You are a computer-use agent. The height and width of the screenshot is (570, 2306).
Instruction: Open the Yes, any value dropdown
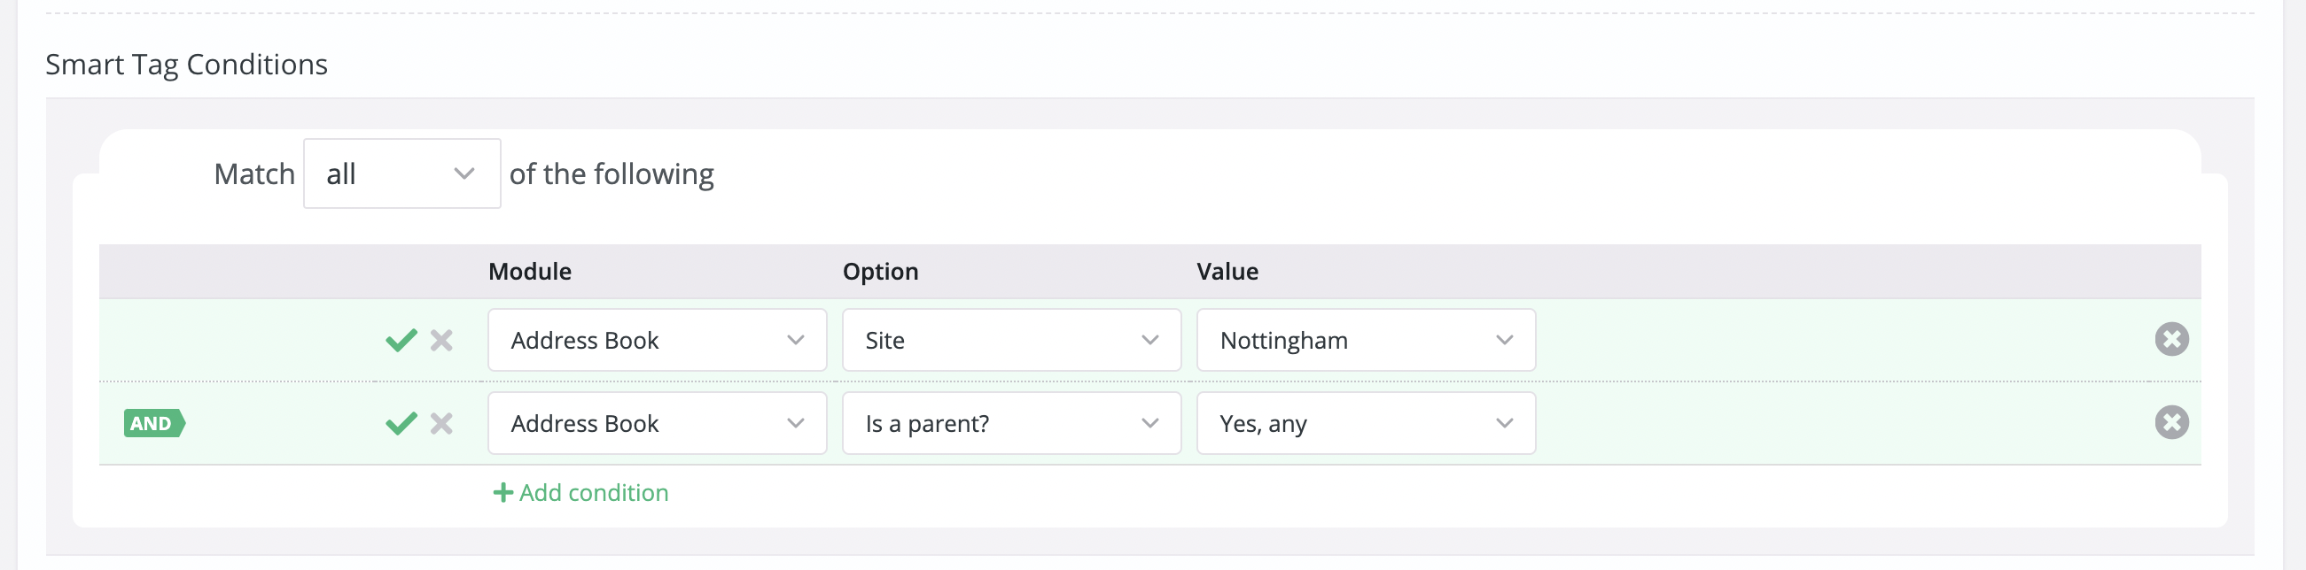1366,423
